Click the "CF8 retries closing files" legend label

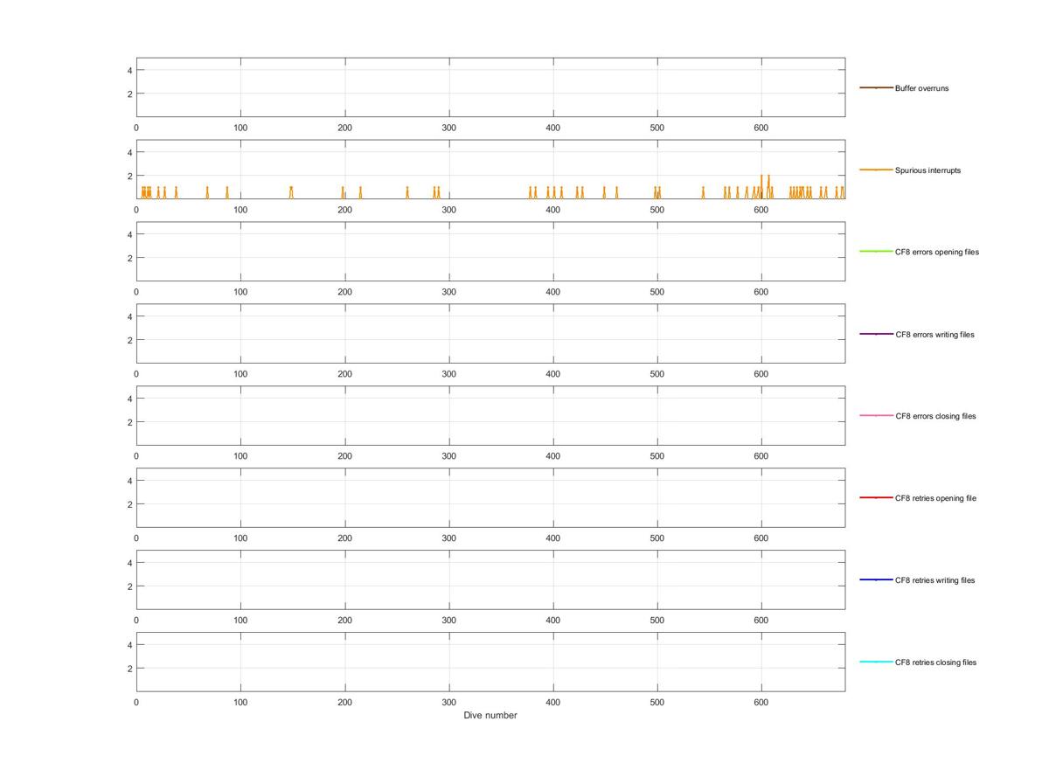(x=935, y=663)
